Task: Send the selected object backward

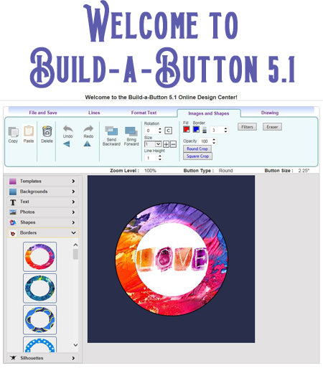Action: 111,131
